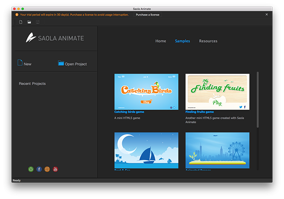Viewport: 284px width, 199px height.
Task: Switch to the Home tab
Action: click(x=160, y=41)
